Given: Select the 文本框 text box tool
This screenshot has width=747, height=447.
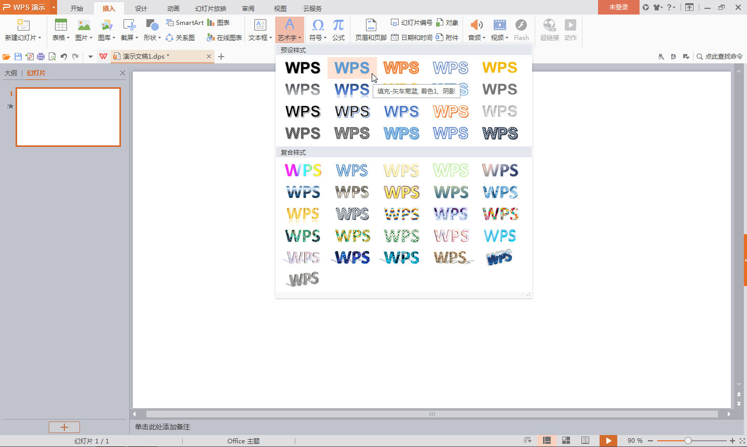Looking at the screenshot, I should click(259, 29).
